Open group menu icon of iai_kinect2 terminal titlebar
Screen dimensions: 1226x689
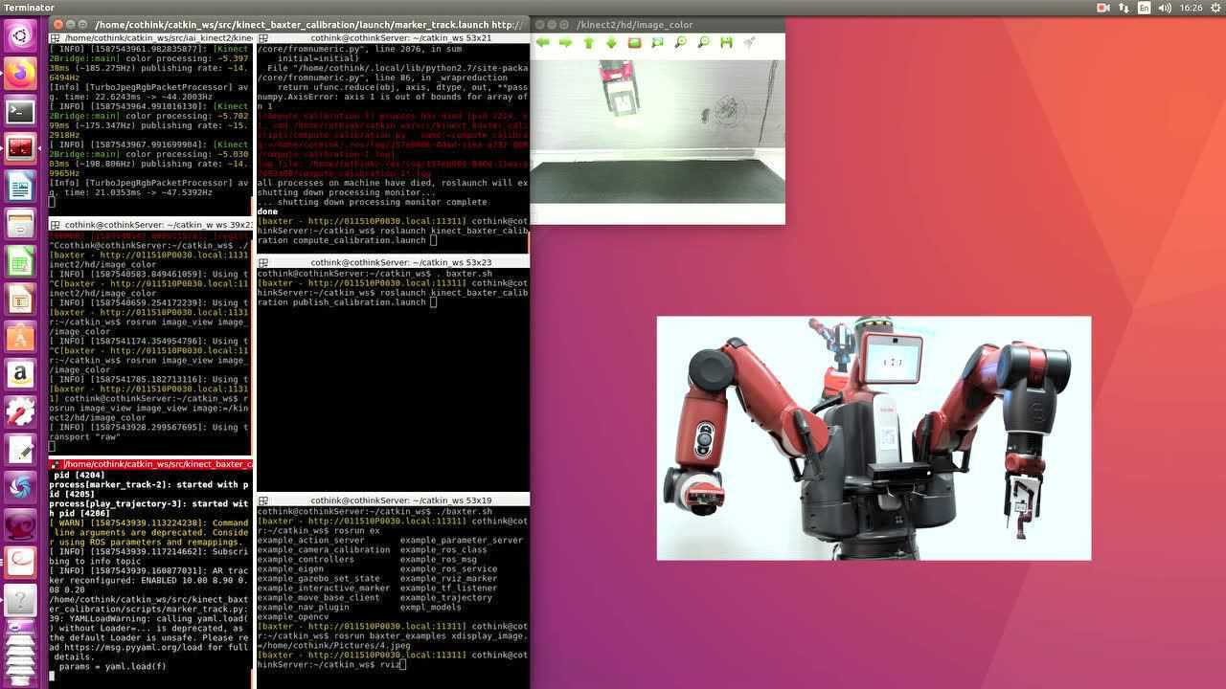point(55,37)
